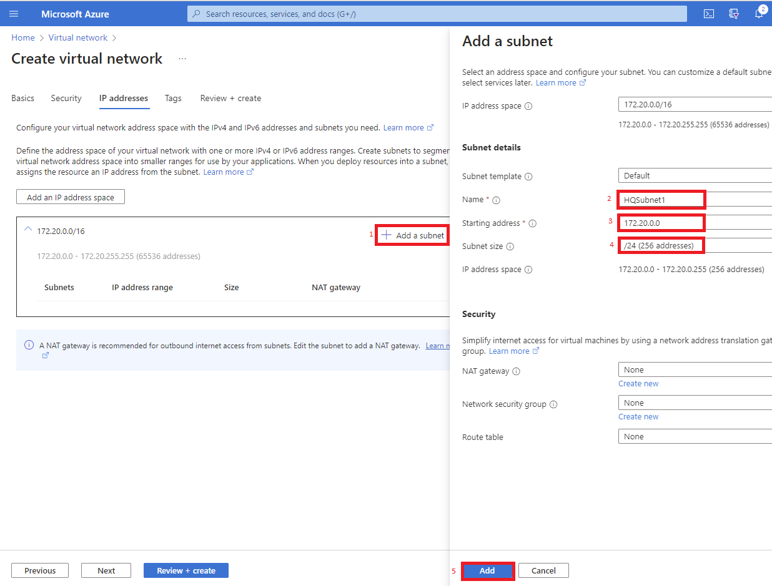Open the portal hamburger menu
The height and width of the screenshot is (586, 772).
pos(14,13)
